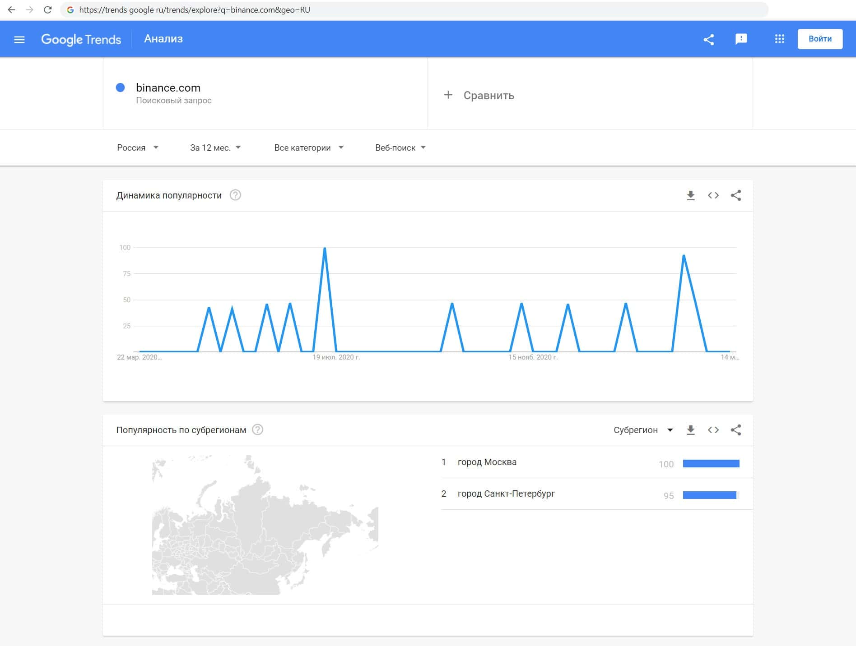Image resolution: width=856 pixels, height=646 pixels.
Task: Open help for Динамика популярности
Action: tap(235, 195)
